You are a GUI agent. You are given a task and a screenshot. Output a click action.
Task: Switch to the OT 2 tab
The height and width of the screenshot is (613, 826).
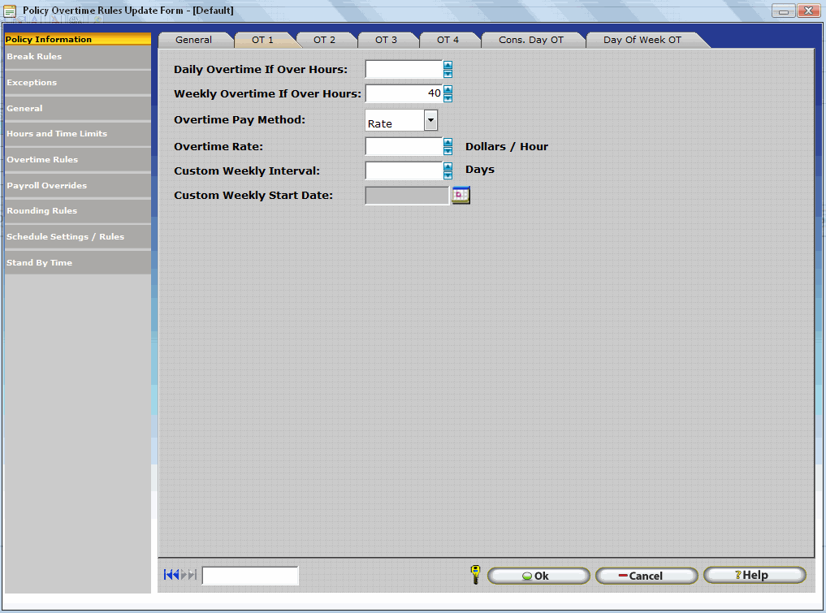(x=324, y=40)
